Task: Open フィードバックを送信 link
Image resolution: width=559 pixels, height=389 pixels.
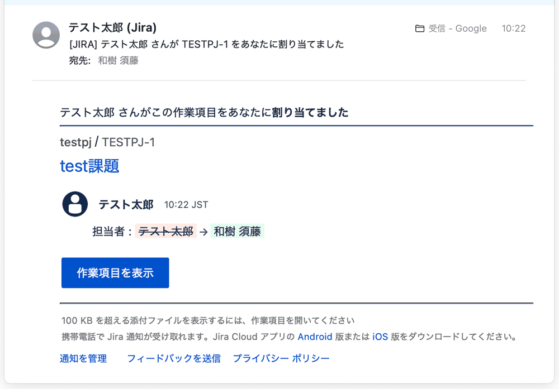Action: pos(174,359)
